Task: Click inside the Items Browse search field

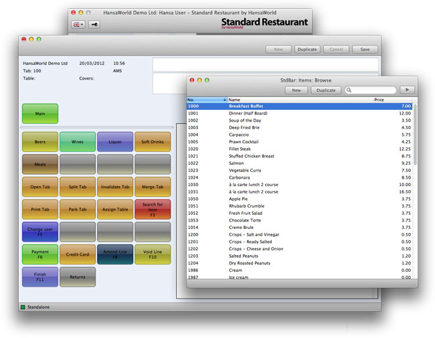Action: pos(371,90)
